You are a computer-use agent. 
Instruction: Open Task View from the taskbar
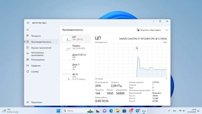[98, 111]
